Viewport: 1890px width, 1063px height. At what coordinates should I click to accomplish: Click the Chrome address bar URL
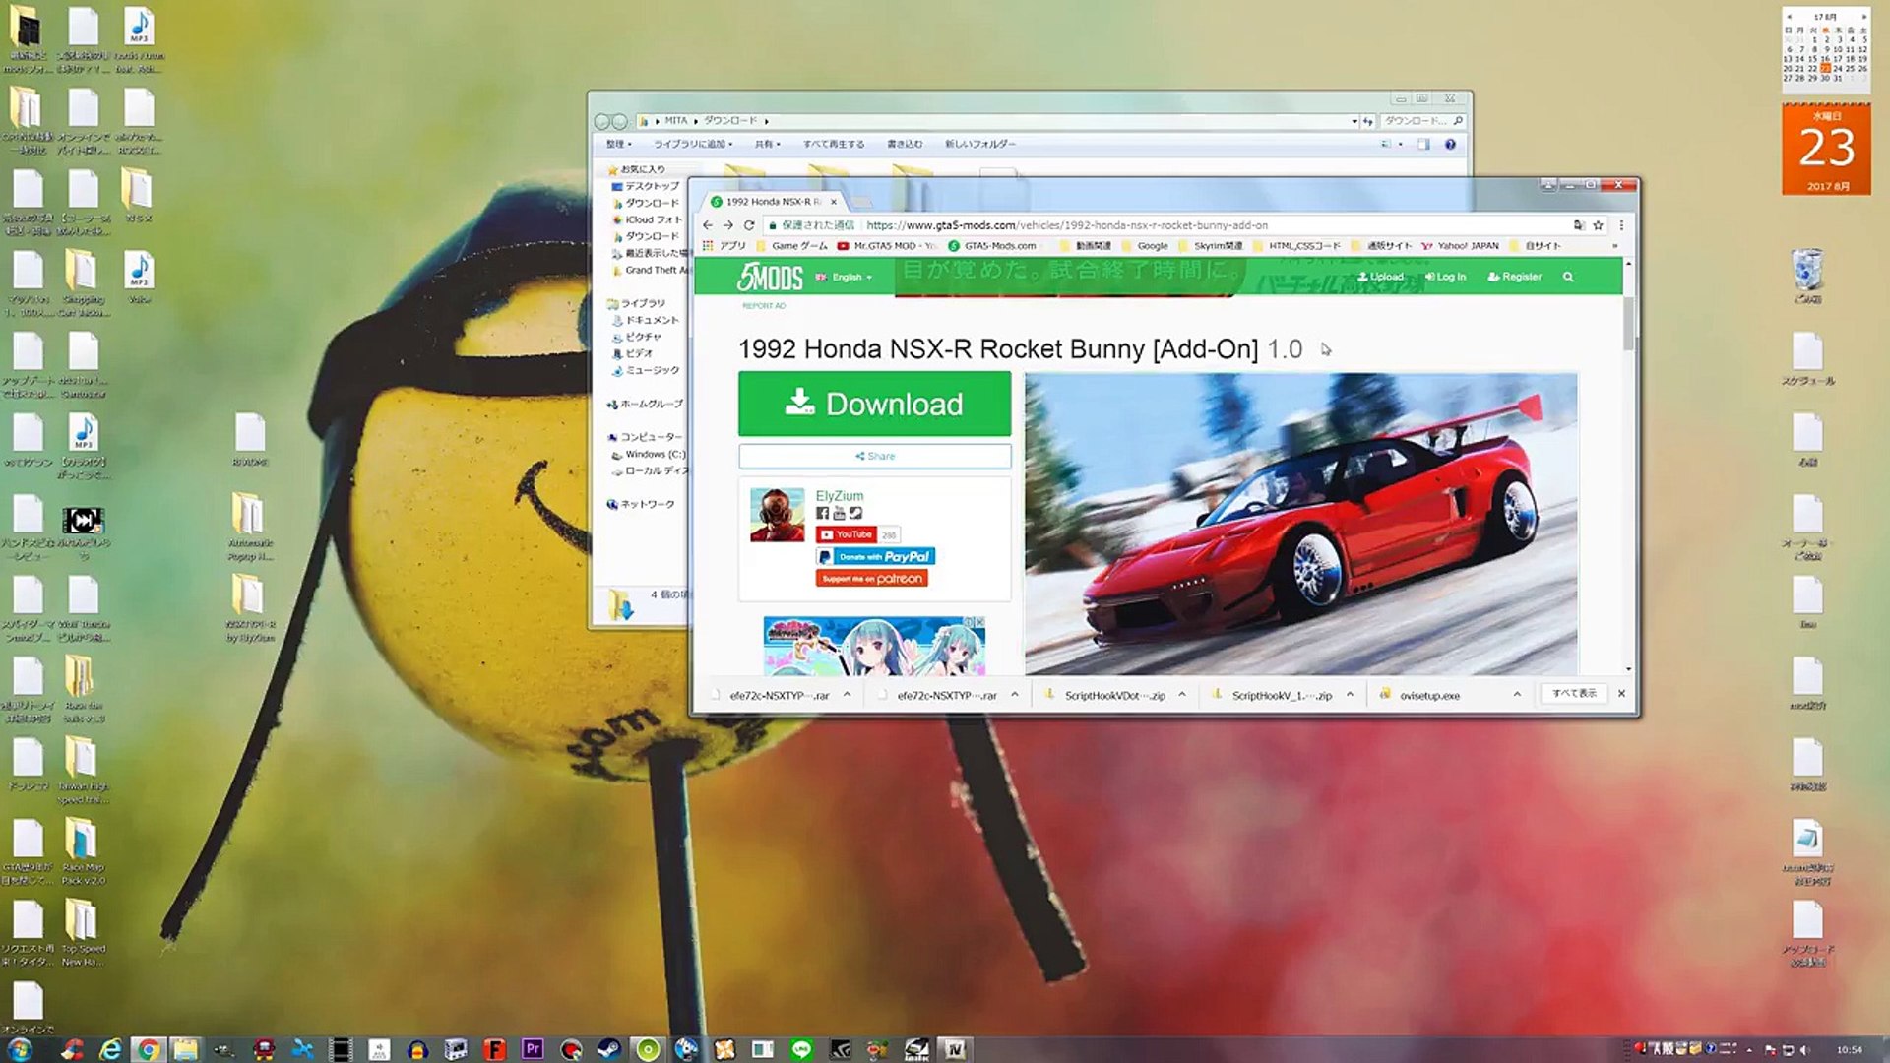click(x=1067, y=225)
